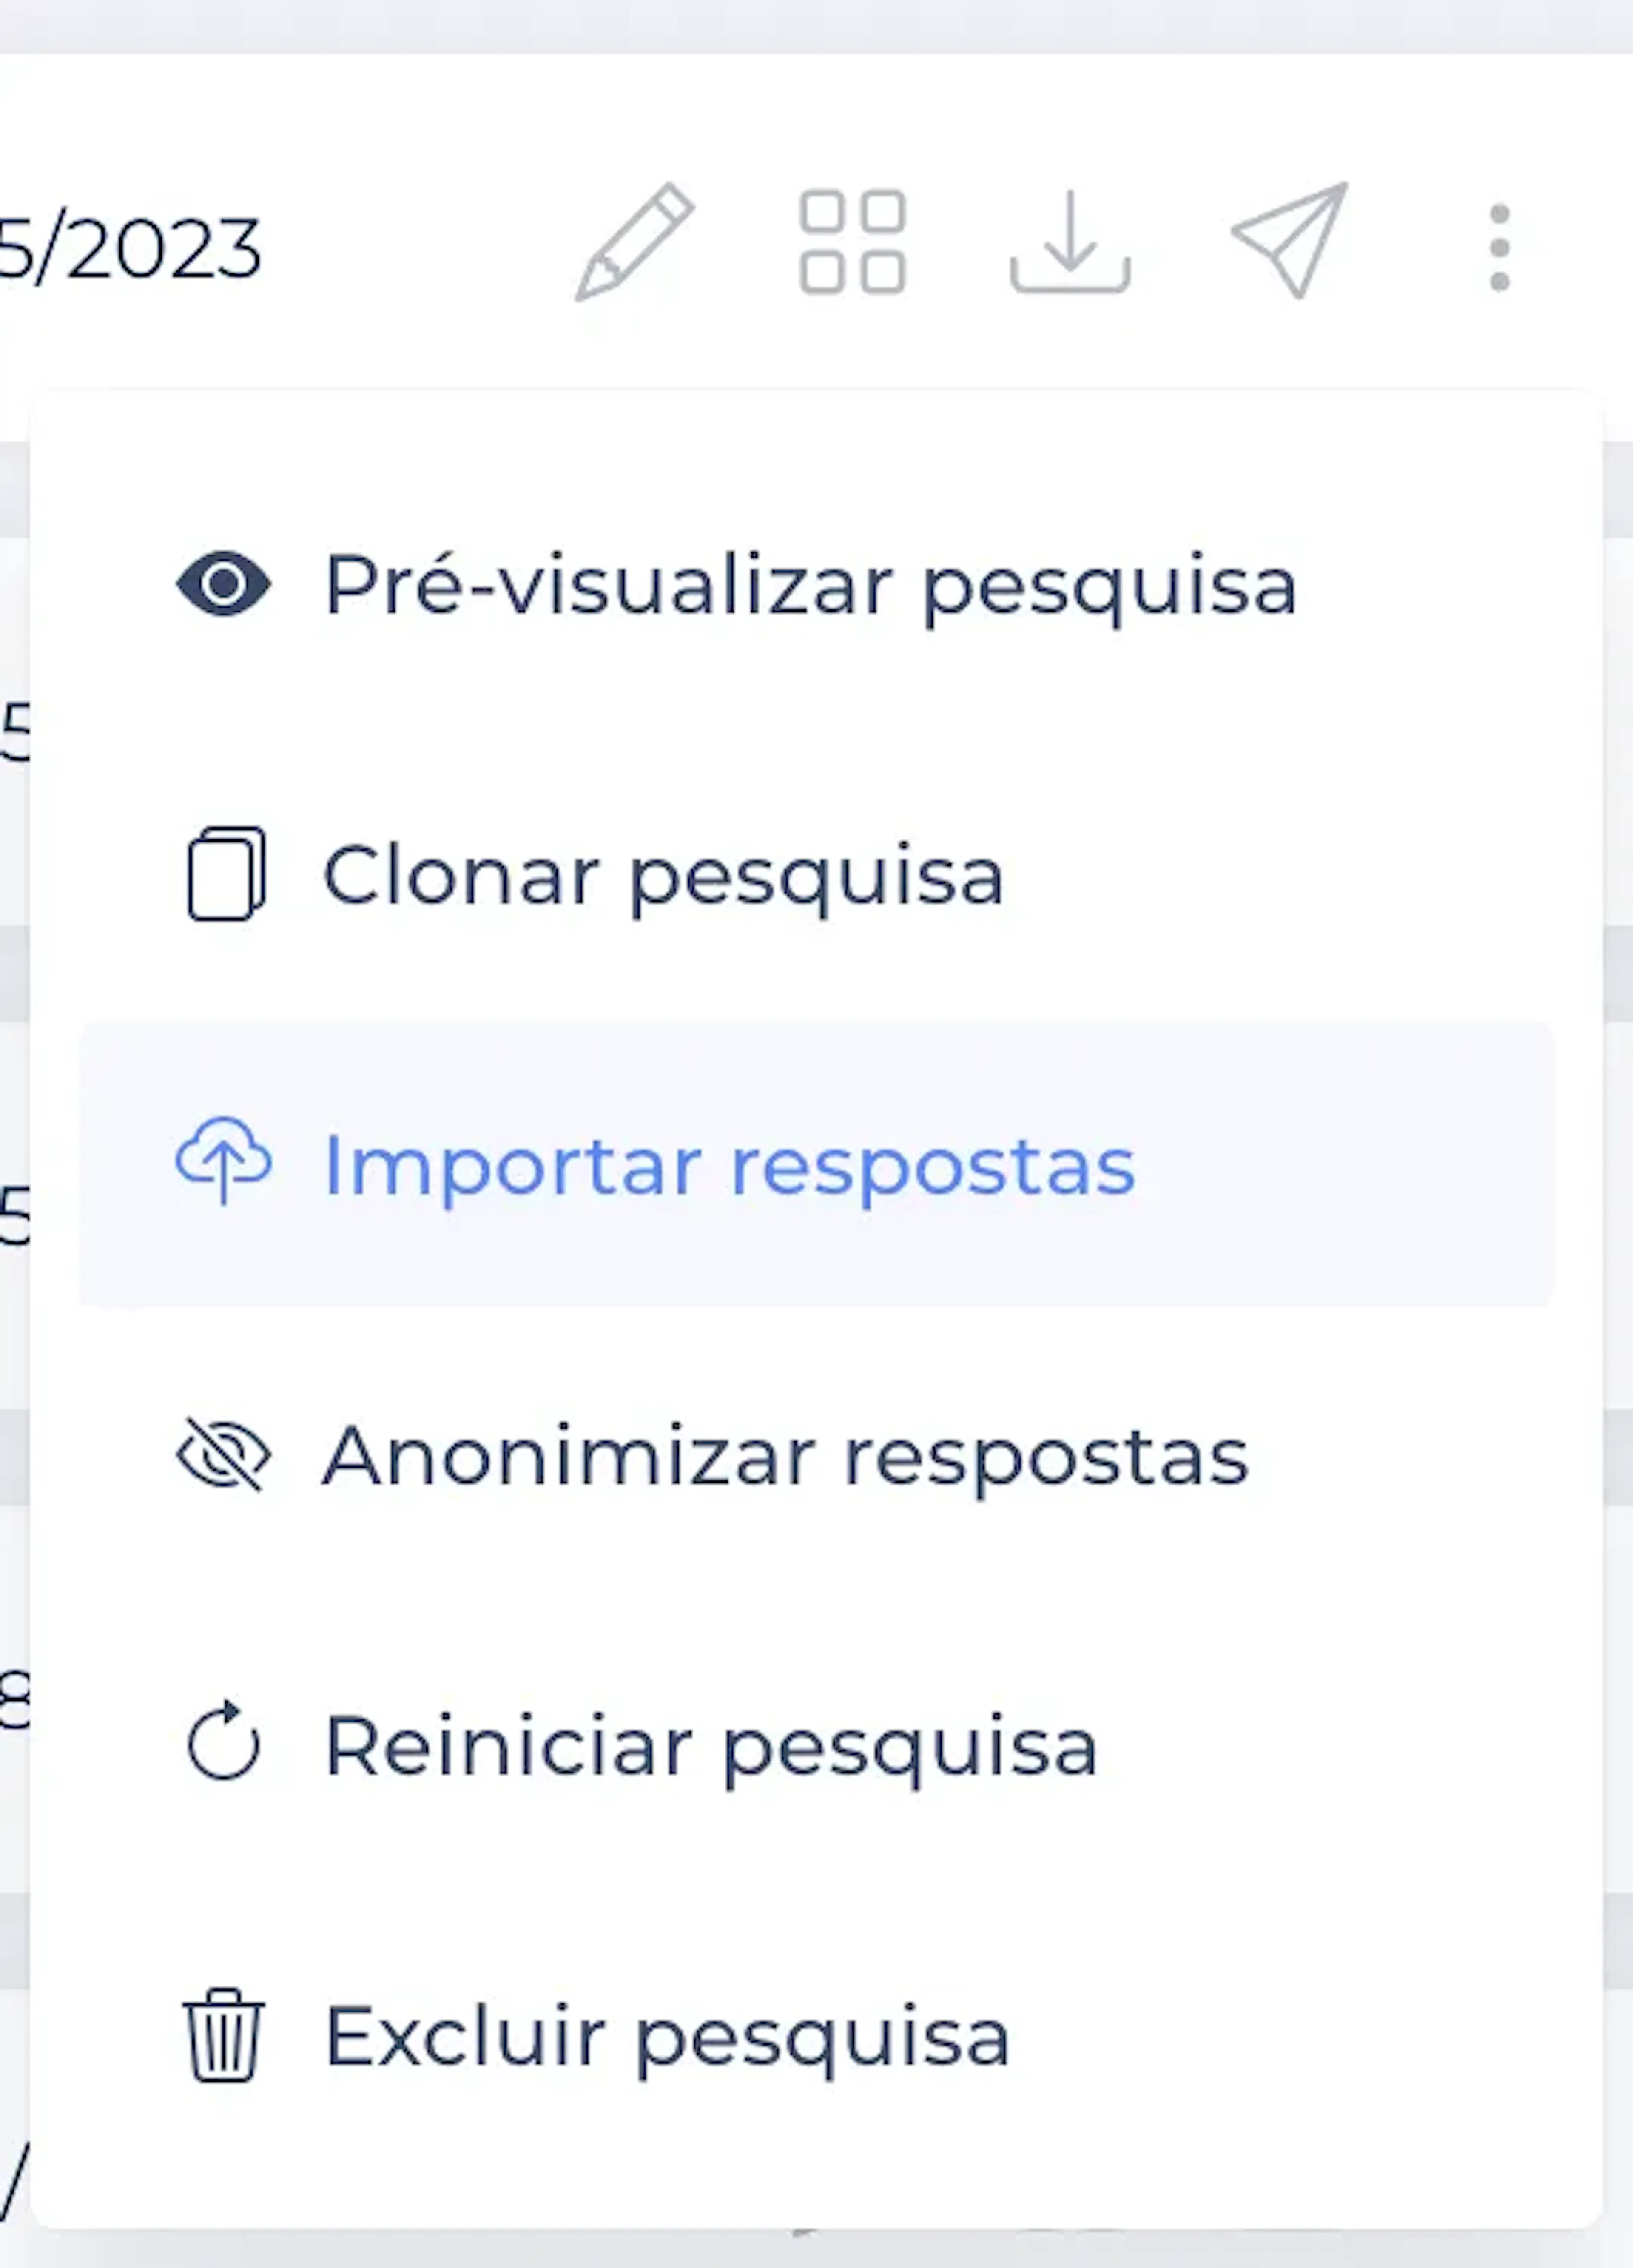Viewport: 1633px width, 2268px height.
Task: Click the trash can delete icon
Action: (223, 2036)
